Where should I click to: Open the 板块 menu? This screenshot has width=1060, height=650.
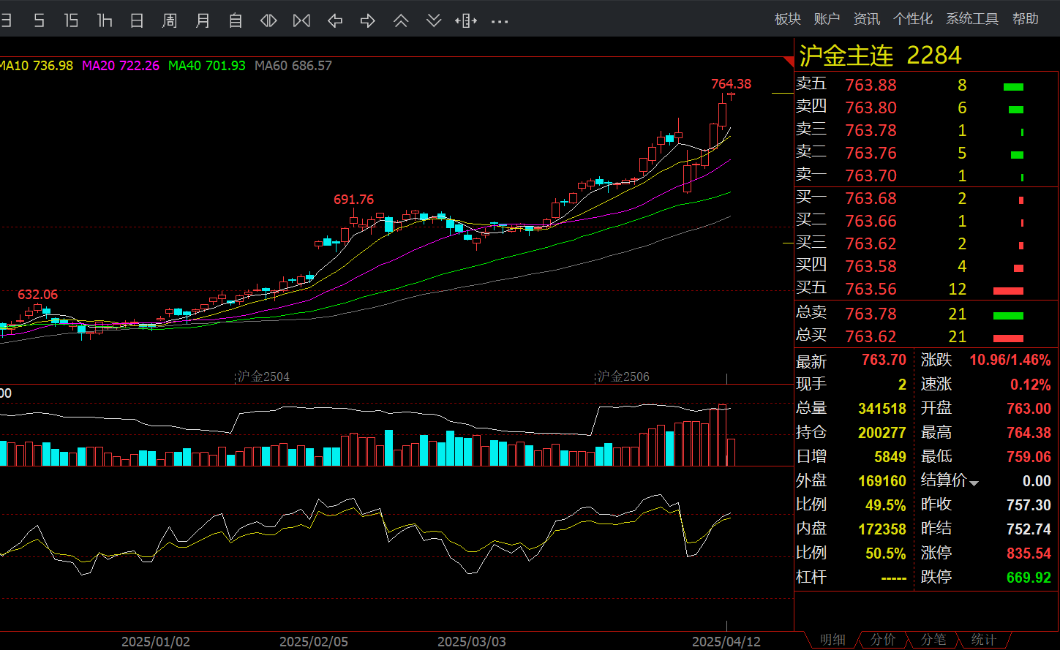pyautogui.click(x=788, y=19)
